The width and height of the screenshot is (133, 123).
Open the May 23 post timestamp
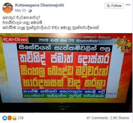point(20,10)
